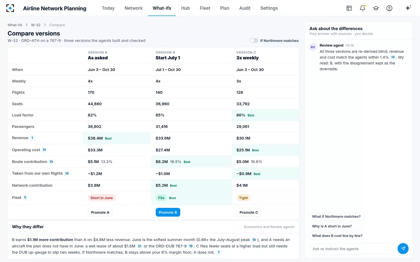The image size is (420, 262).
Task: Open the Audit tab
Action: (245, 8)
